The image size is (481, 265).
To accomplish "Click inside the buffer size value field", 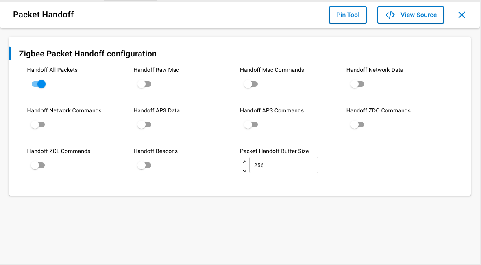I will tap(283, 165).
